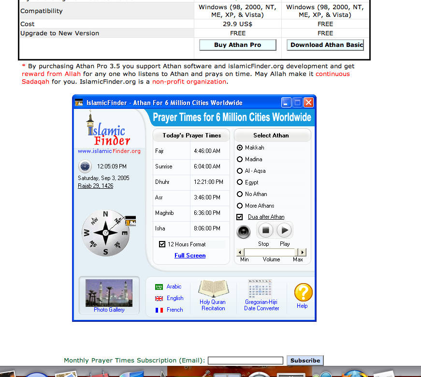This screenshot has height=377, width=421.
Task: Focus the Monthly Prayer Times email field
Action: click(246, 361)
